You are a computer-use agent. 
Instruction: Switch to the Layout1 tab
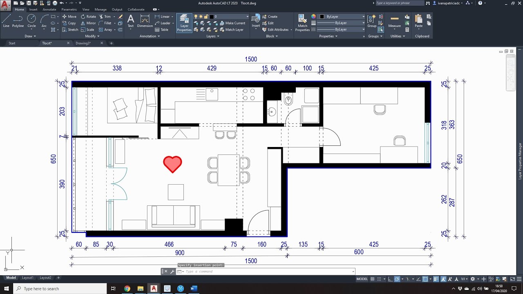pyautogui.click(x=28, y=278)
